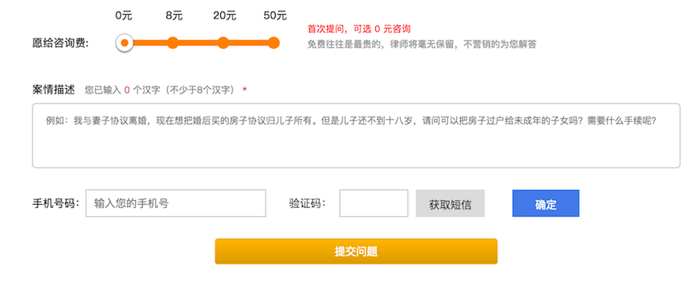This screenshot has width=695, height=282.
Task: Click the 手机号码 input field
Action: 176,203
